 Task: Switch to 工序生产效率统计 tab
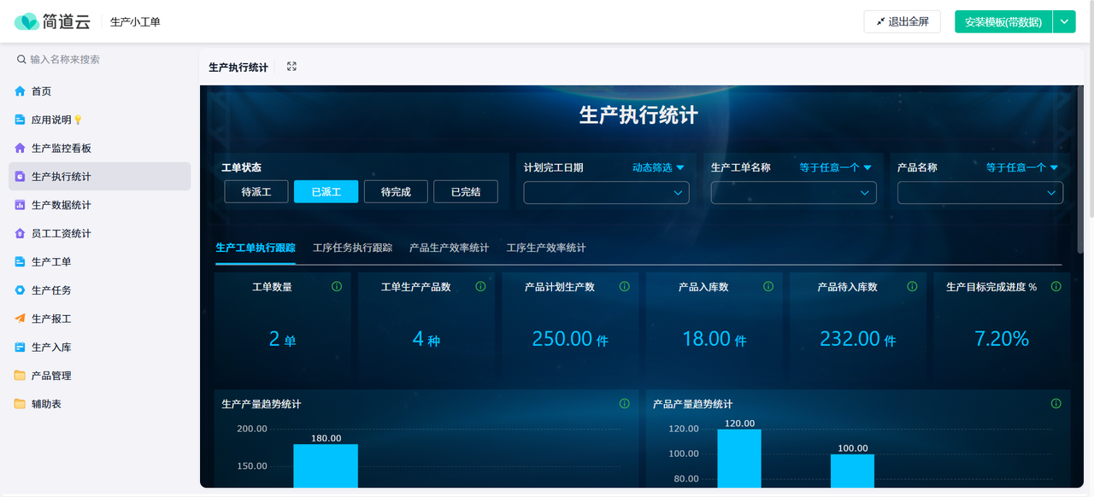[x=546, y=248]
